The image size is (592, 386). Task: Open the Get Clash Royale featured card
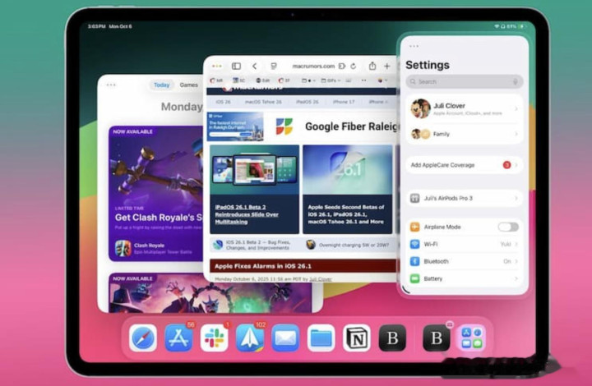click(x=156, y=194)
